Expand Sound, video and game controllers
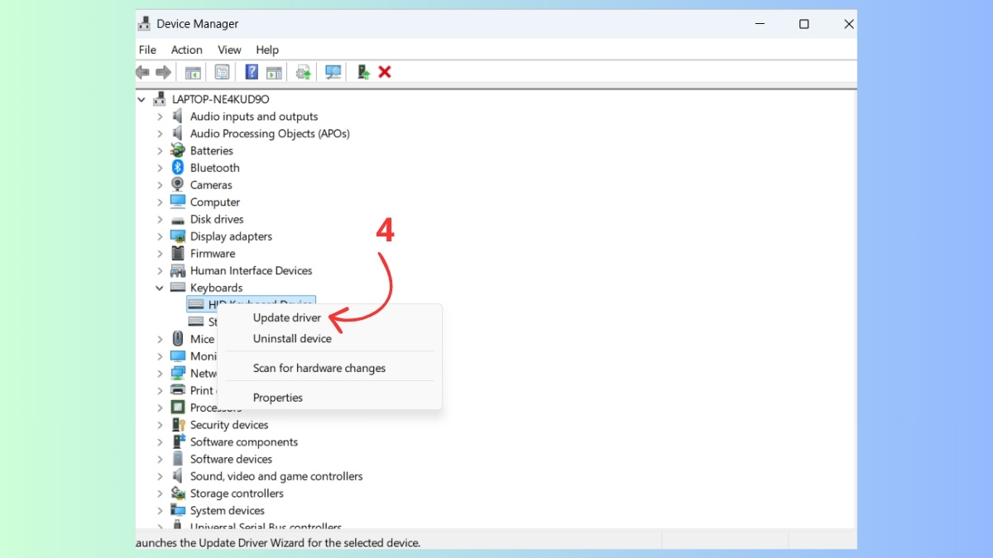 coord(160,476)
